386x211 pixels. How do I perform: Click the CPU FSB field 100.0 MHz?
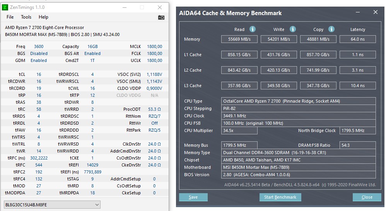tap(298, 123)
